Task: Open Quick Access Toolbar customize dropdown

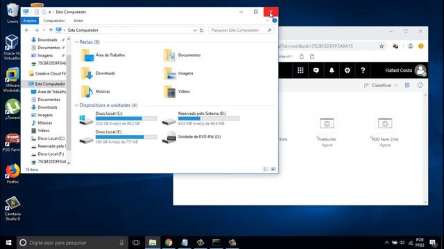Action: (49, 12)
